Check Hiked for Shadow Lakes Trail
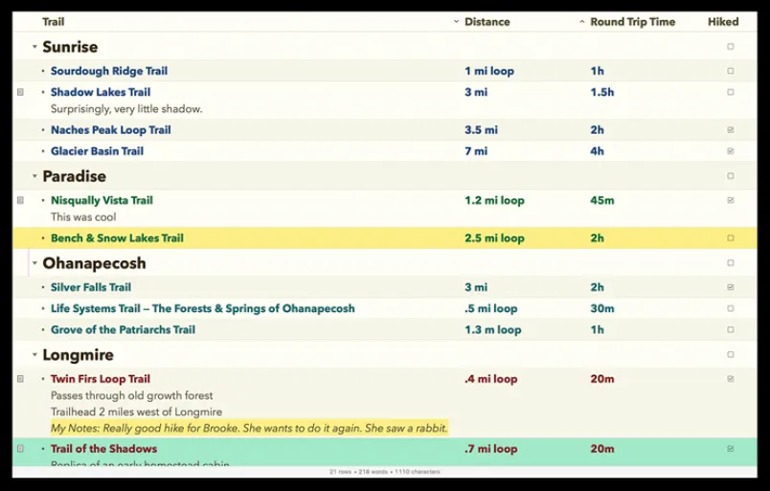 click(730, 92)
